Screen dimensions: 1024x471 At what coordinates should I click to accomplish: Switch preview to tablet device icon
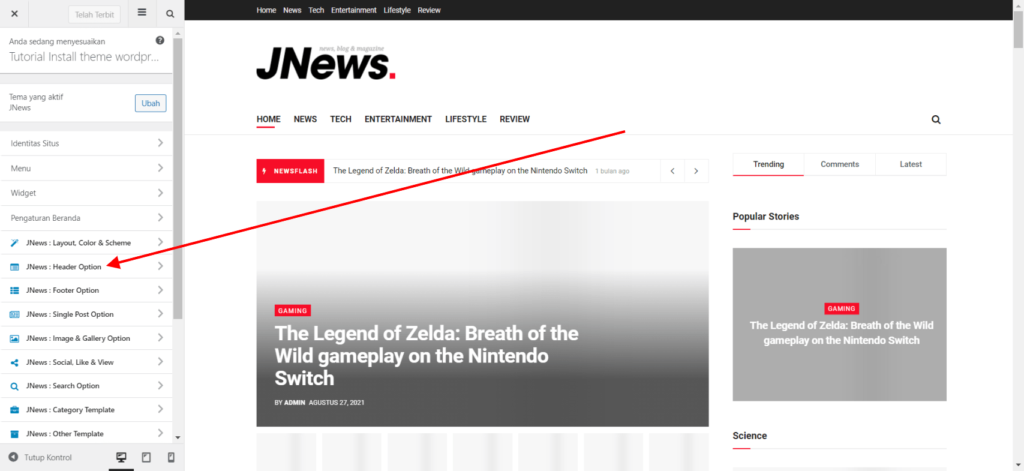point(146,457)
